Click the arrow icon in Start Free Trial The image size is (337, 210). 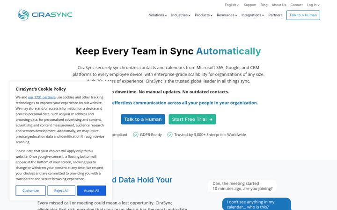pos(211,119)
